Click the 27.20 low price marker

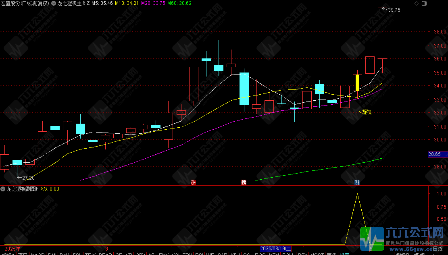click(x=28, y=178)
